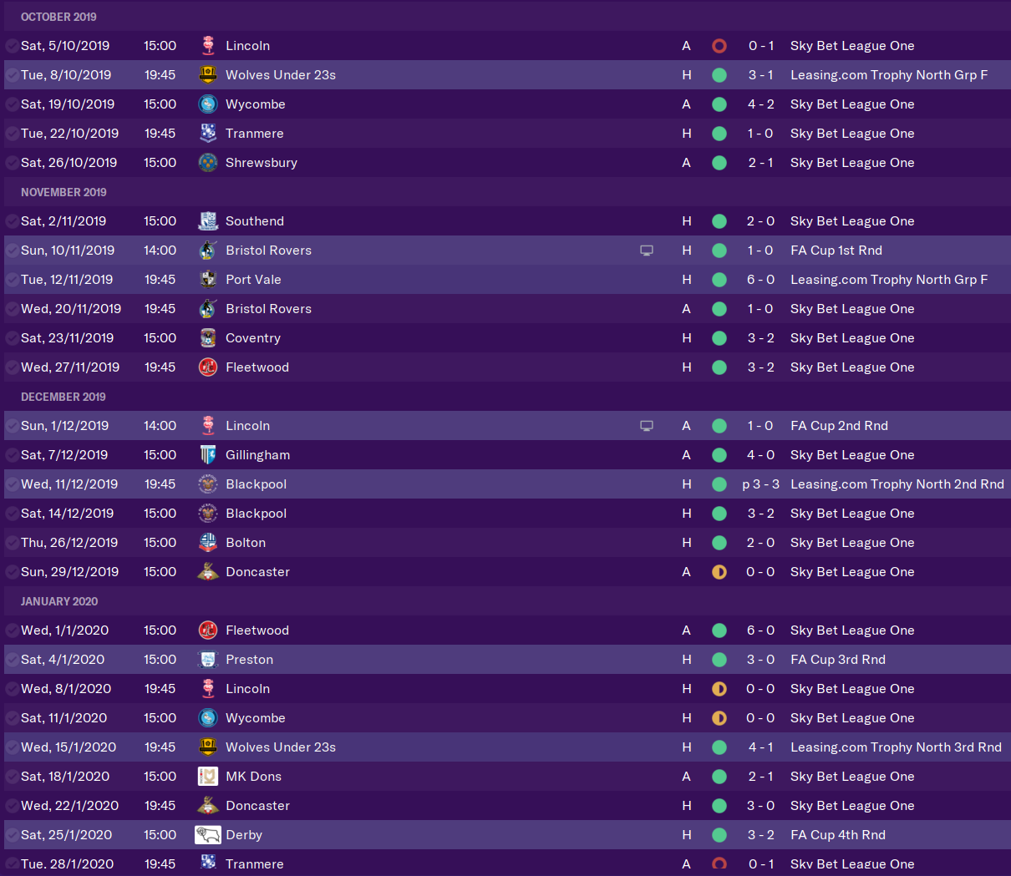The height and width of the screenshot is (876, 1011).
Task: Click the completed-match checkmark for the Preston fixture
Action: (11, 659)
